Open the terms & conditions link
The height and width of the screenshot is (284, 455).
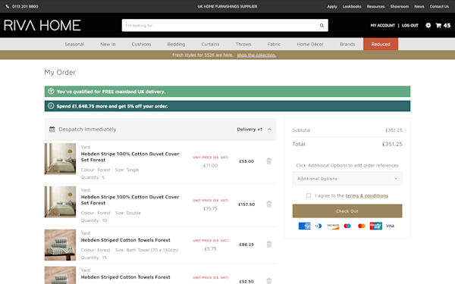tap(367, 195)
